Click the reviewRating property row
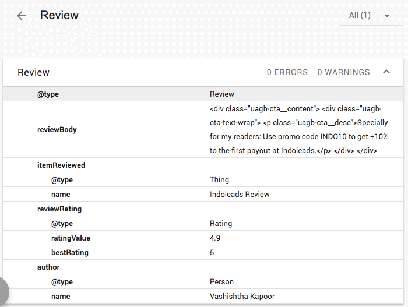Viewport: 408px width, 307px height. [203, 209]
